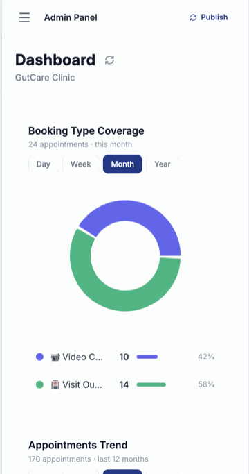This screenshot has height=474, width=249.
Task: Select the Week range option
Action: click(x=81, y=164)
